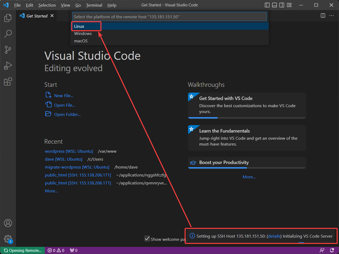
Task: Open Get Started with VS Code walkthrough
Action: coord(247,105)
